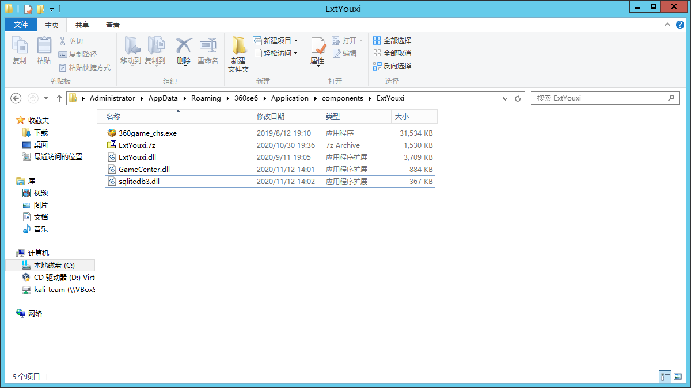691x388 pixels.
Task: Open the recent locations dropdown arrow
Action: click(x=46, y=98)
